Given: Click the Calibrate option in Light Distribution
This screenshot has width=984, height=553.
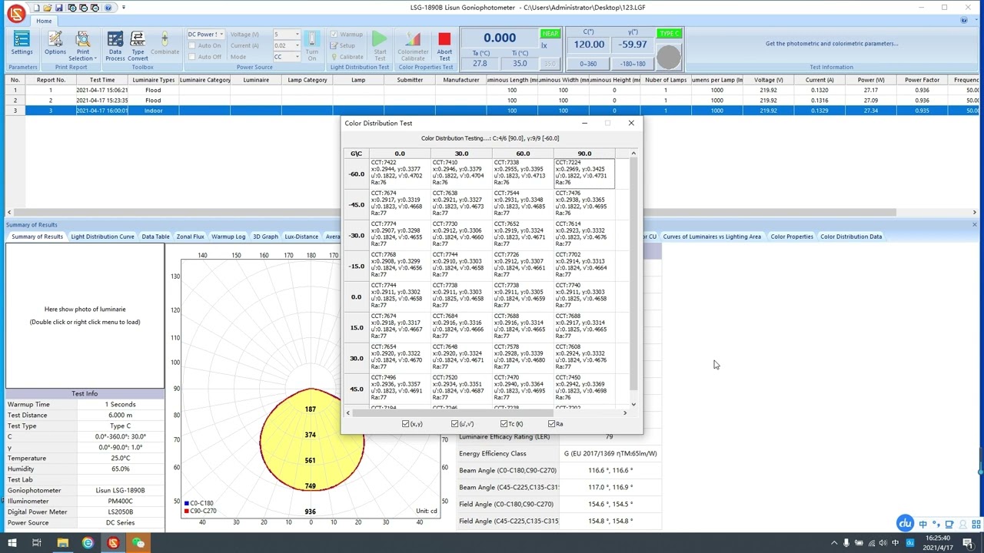Looking at the screenshot, I should click(347, 57).
